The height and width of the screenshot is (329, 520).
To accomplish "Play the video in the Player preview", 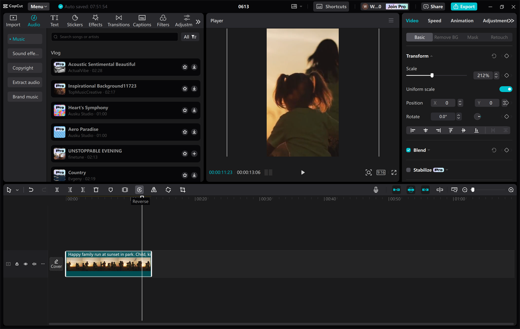I will coord(303,172).
